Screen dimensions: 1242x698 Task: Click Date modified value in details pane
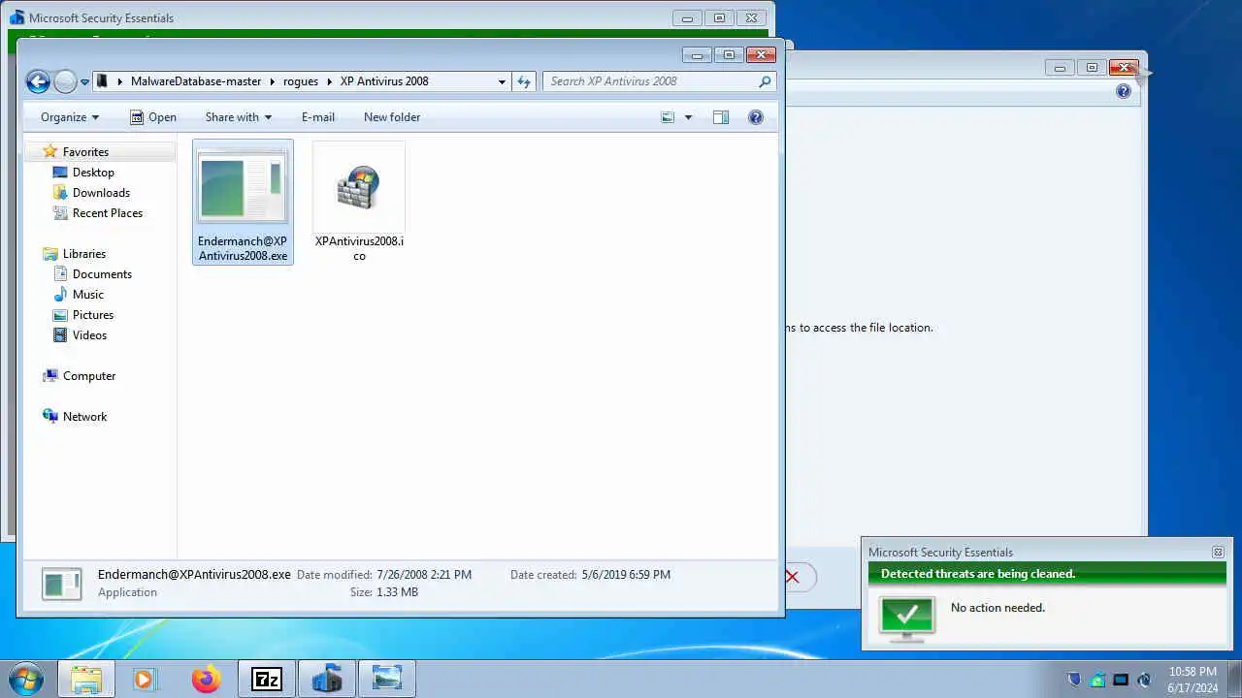pyautogui.click(x=424, y=575)
